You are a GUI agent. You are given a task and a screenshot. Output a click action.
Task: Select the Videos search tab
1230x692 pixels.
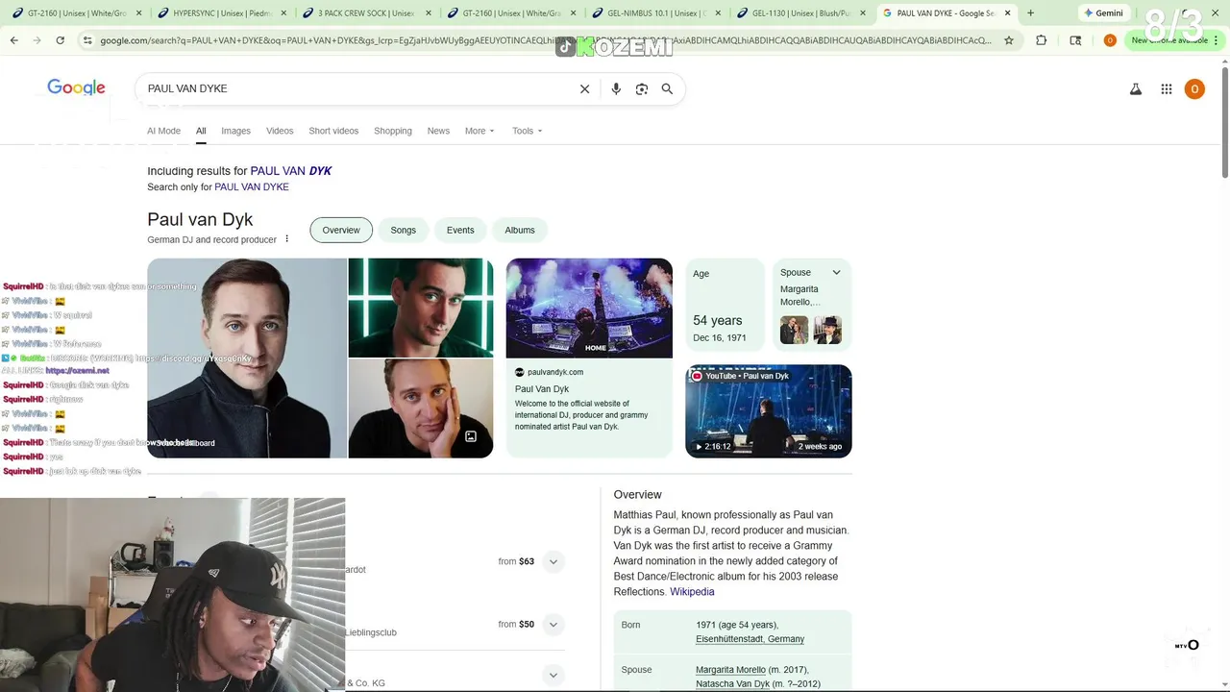click(280, 131)
